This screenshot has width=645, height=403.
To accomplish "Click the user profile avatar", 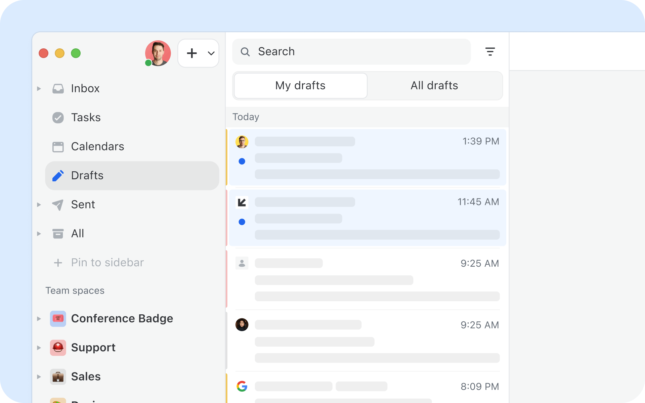I will (158, 53).
